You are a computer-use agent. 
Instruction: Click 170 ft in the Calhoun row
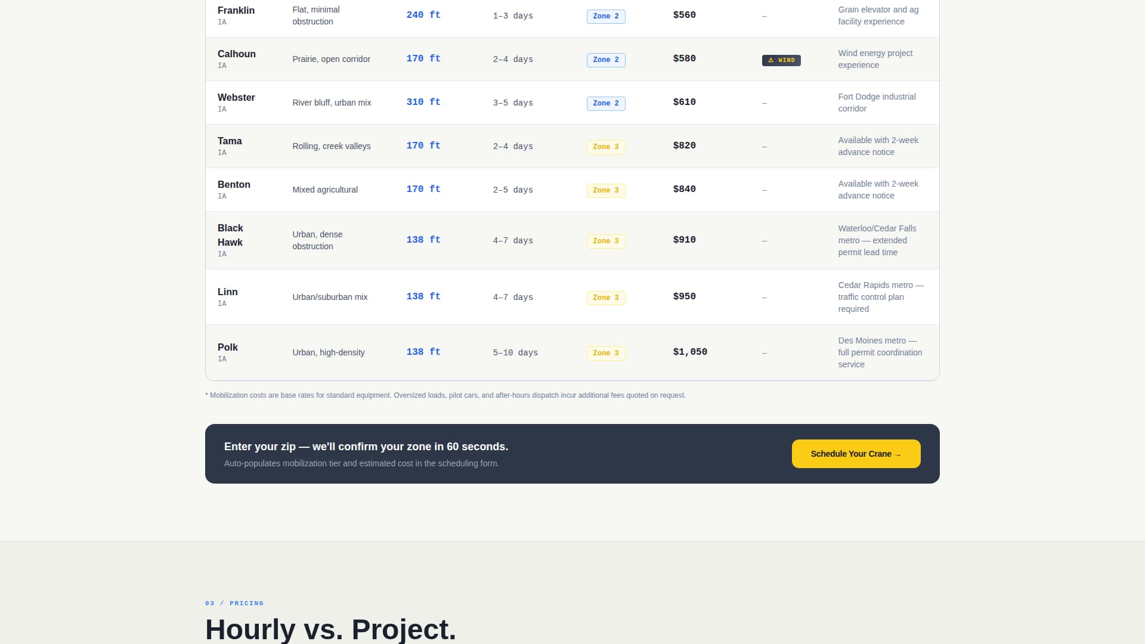(x=423, y=58)
